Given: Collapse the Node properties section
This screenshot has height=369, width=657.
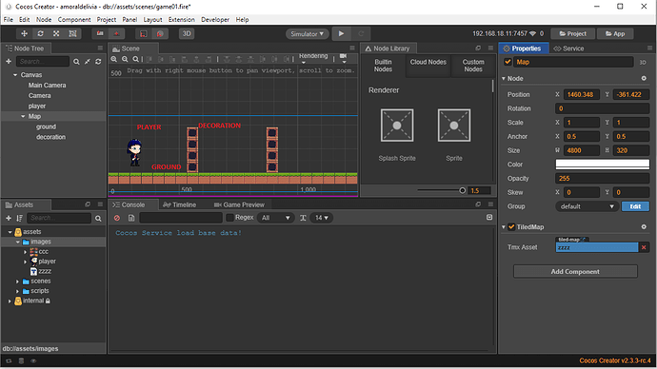Looking at the screenshot, I should pos(504,79).
